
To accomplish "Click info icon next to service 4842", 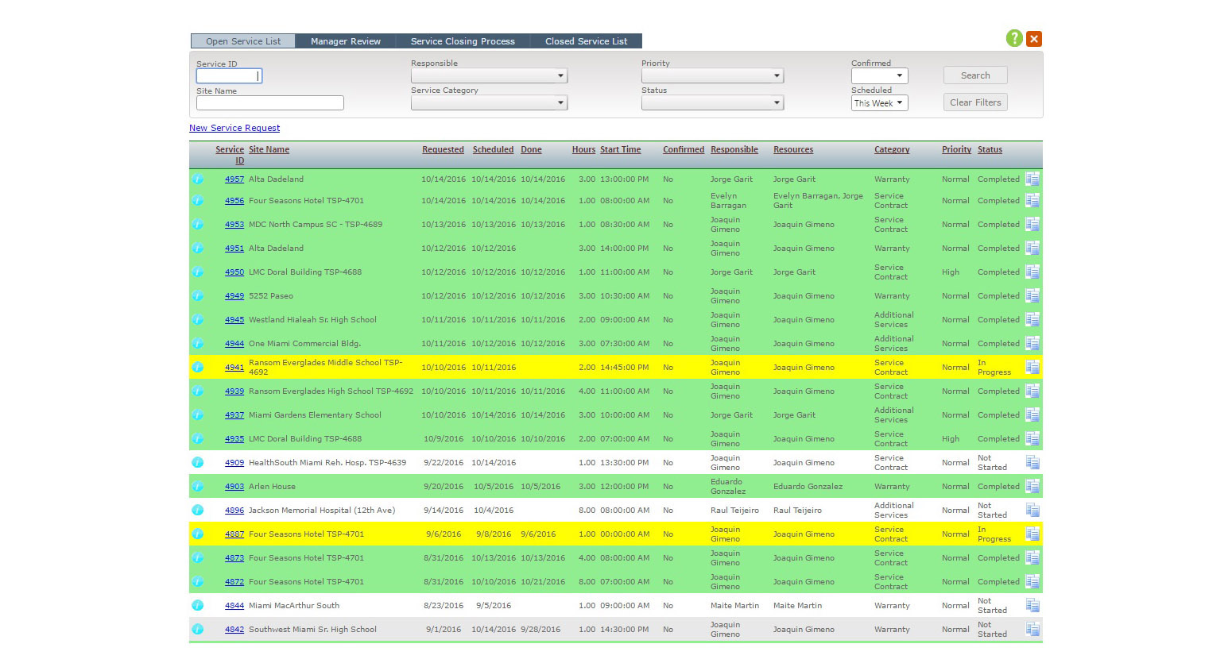I will click(198, 629).
